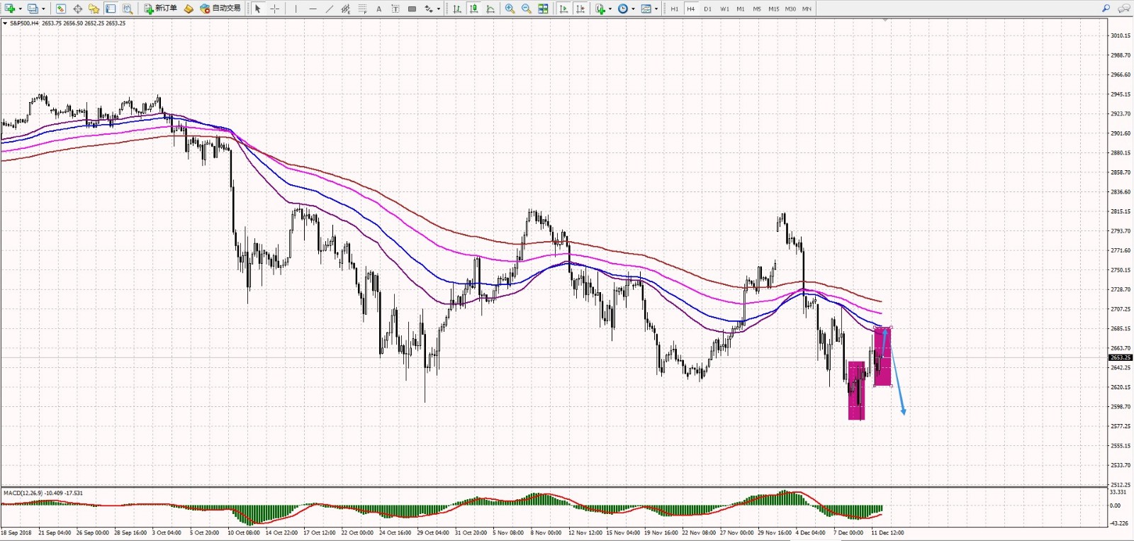
Task: Expand the periods clock dropdown arrow
Action: (x=633, y=9)
